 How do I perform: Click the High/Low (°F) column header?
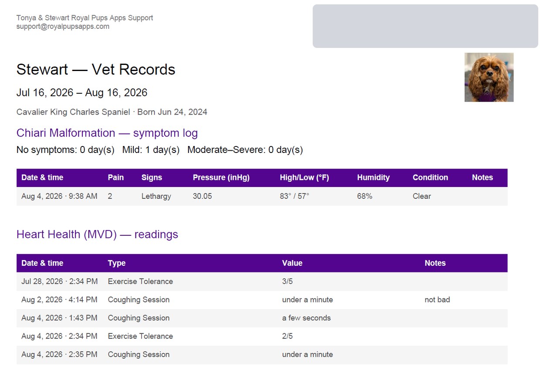pos(304,178)
